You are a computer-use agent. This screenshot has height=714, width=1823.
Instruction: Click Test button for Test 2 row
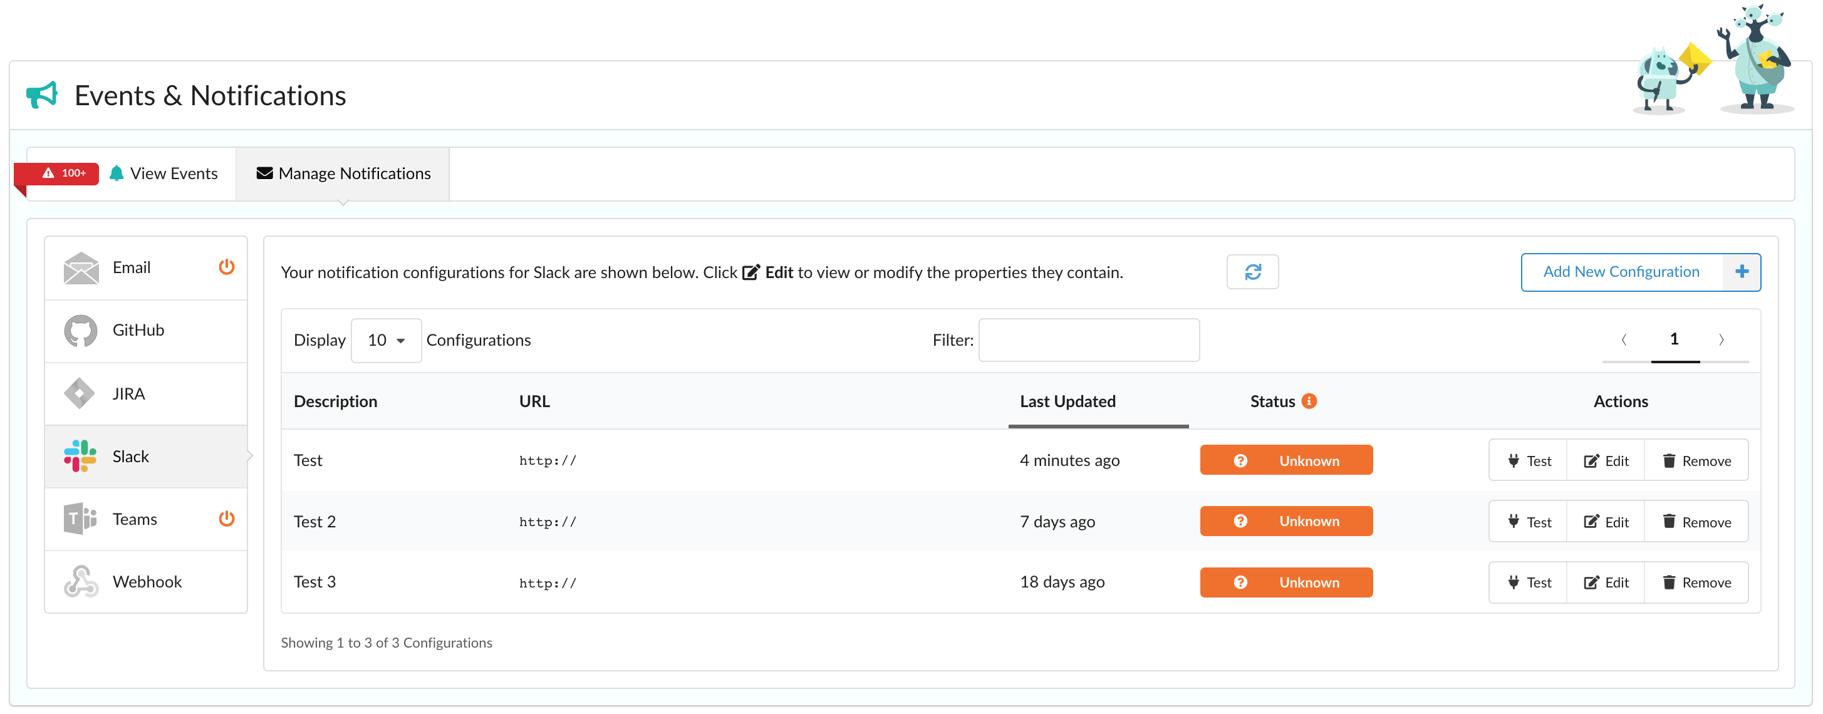click(1529, 522)
